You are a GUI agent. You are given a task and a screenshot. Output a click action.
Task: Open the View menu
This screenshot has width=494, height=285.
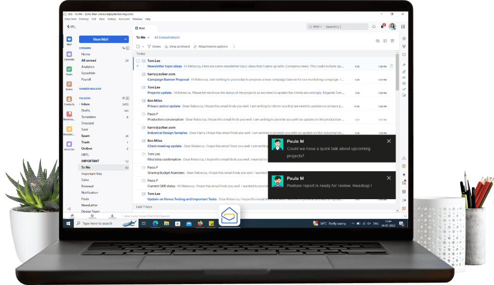(x=102, y=18)
